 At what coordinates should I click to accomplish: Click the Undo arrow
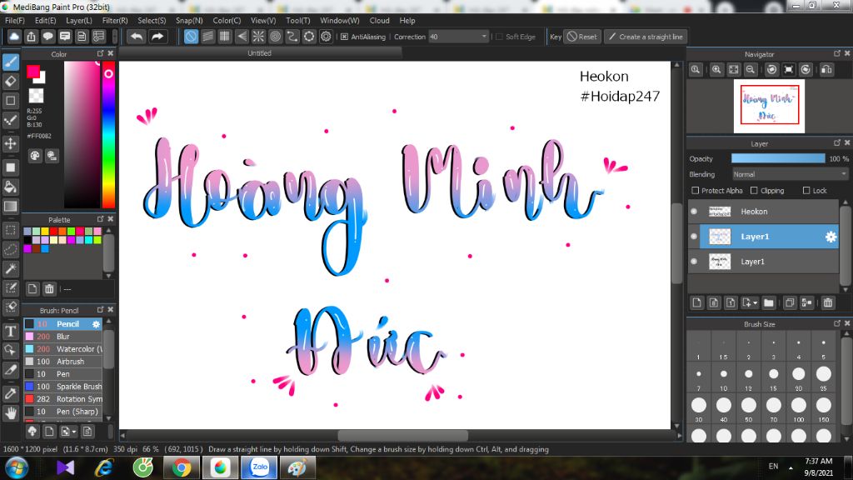(137, 37)
